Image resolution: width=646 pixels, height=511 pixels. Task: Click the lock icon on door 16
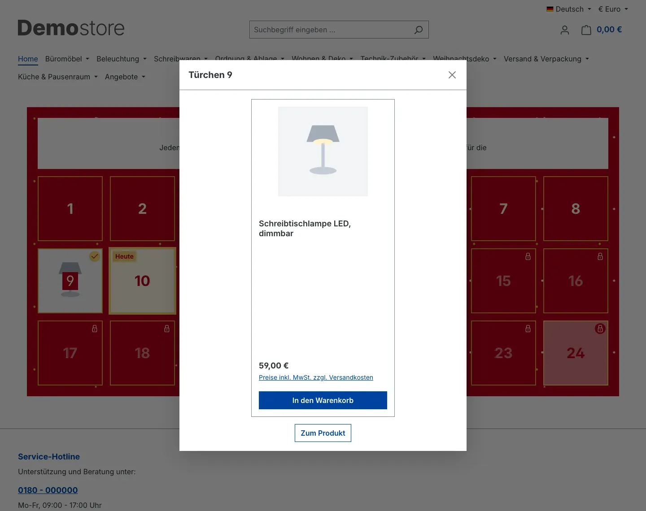coord(600,256)
